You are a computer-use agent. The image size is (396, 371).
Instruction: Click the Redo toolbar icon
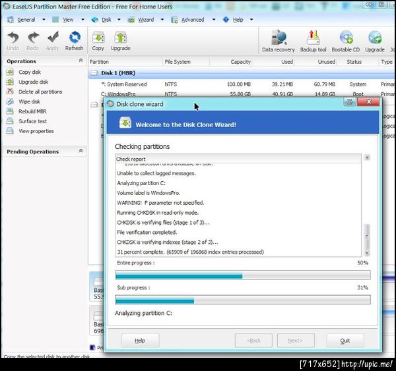tap(33, 38)
